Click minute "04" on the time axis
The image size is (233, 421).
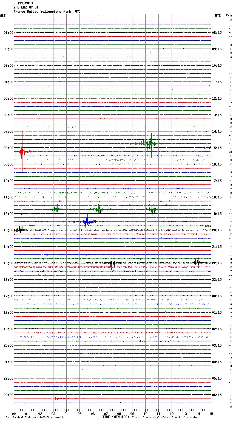[66, 414]
